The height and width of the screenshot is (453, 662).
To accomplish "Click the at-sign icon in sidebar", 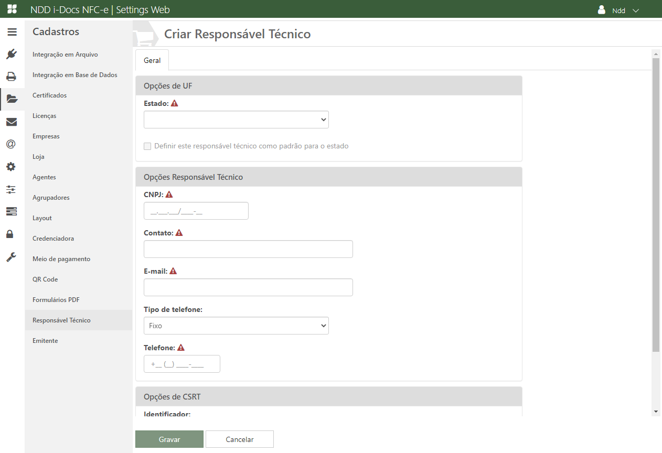I will (12, 144).
